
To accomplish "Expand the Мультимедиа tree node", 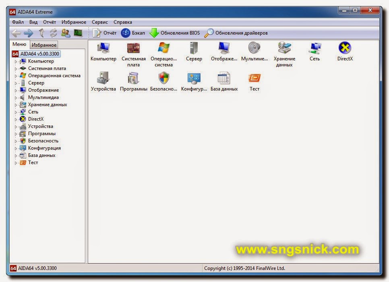I will (x=16, y=98).
